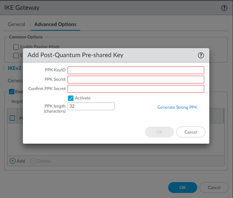Click into the PPK Secret field
This screenshot has height=198, width=233.
(136, 79)
